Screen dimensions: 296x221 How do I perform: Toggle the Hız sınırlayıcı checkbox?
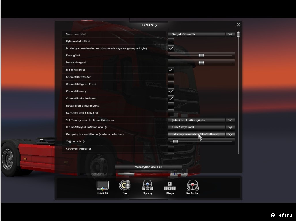[171, 70]
